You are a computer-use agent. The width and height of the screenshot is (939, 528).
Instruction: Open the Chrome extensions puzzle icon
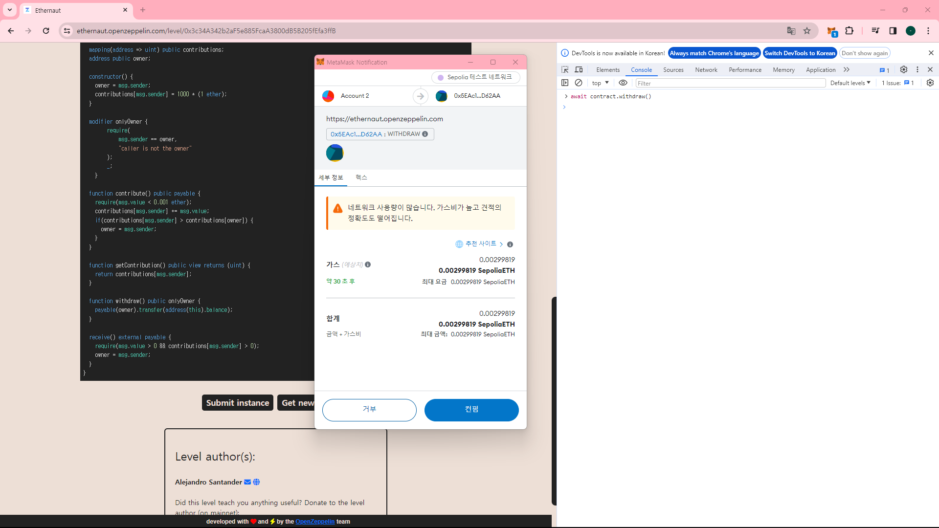[x=850, y=31]
